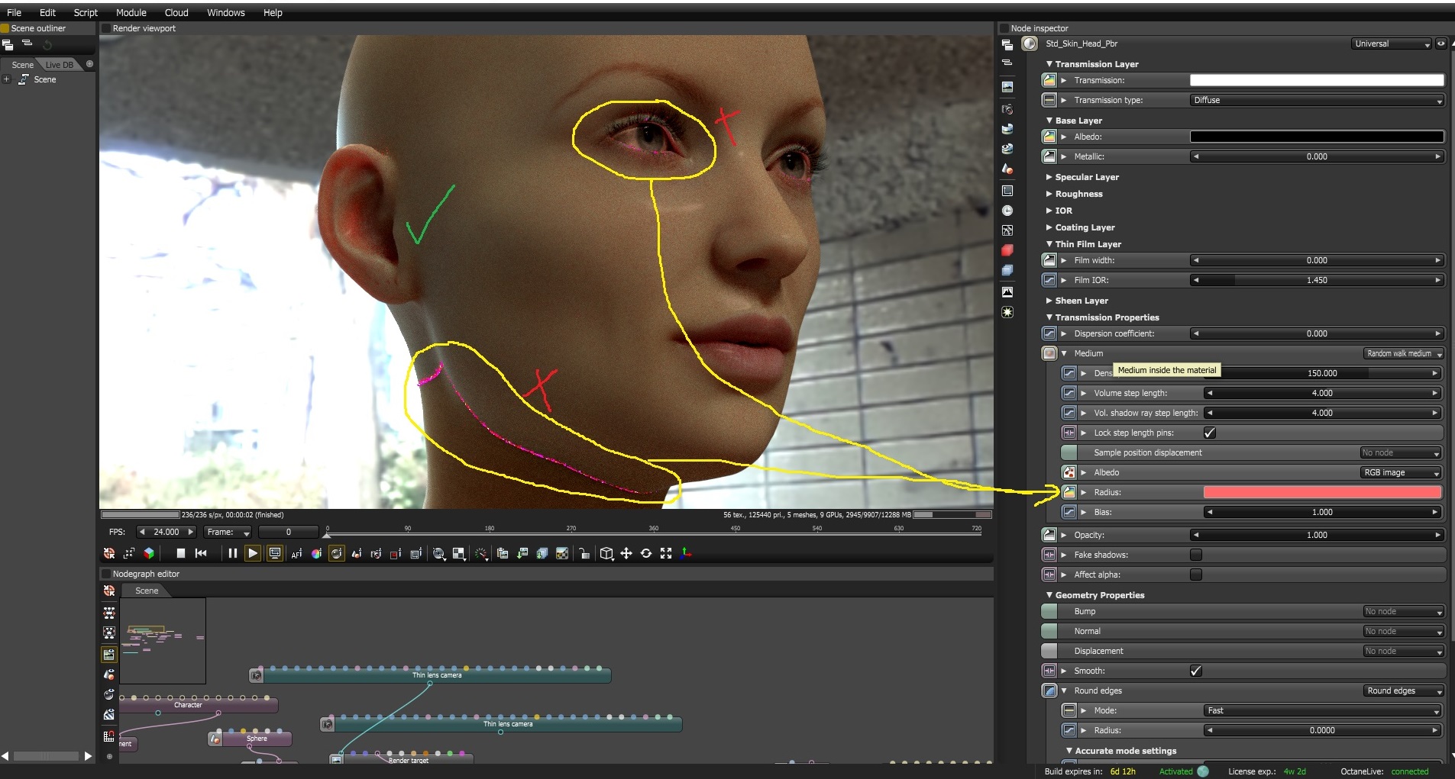
Task: Select the object picker cone icon
Action: (356, 554)
